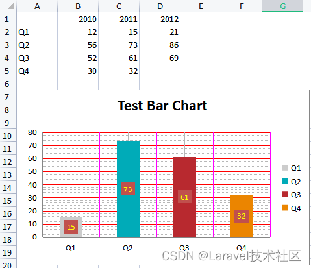Click cell A2 labeled Q1

pyautogui.click(x=37, y=32)
